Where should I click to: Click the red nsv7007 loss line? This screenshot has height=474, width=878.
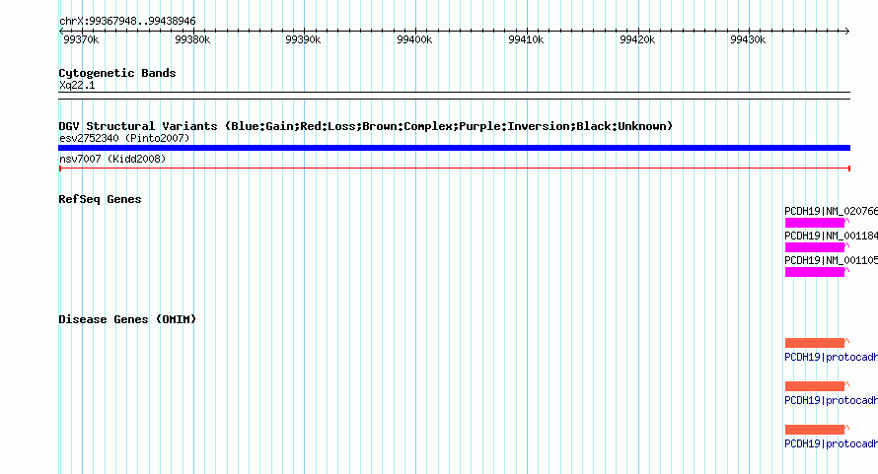[x=454, y=168]
